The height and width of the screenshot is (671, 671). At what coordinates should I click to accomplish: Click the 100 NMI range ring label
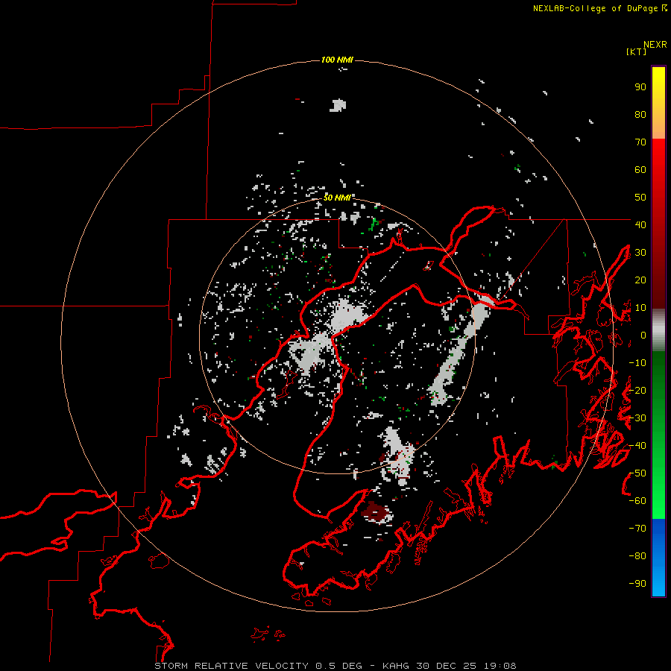(337, 60)
